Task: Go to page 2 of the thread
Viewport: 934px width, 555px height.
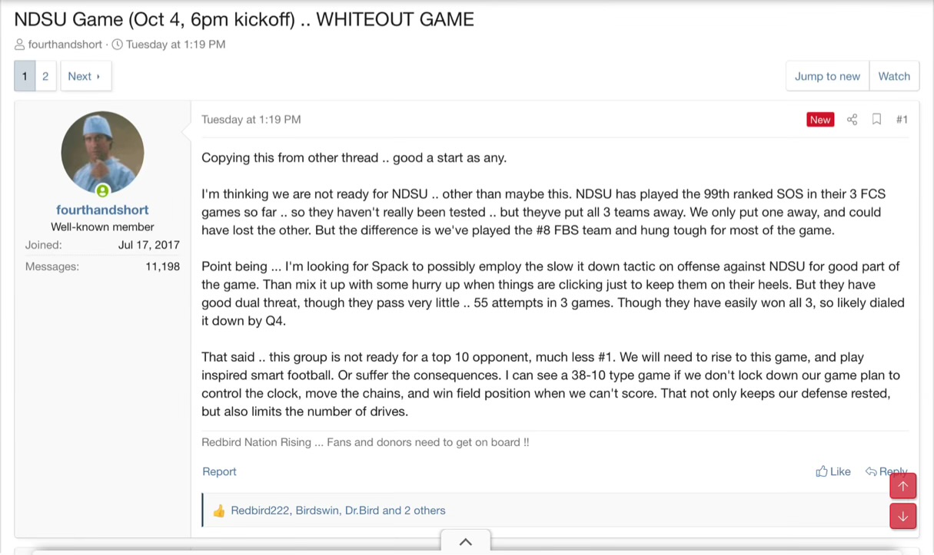Action: [x=45, y=76]
